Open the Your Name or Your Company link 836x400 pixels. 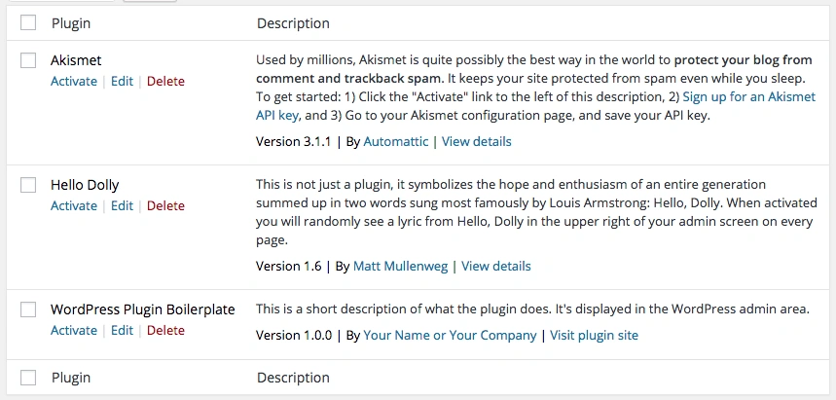(x=450, y=335)
